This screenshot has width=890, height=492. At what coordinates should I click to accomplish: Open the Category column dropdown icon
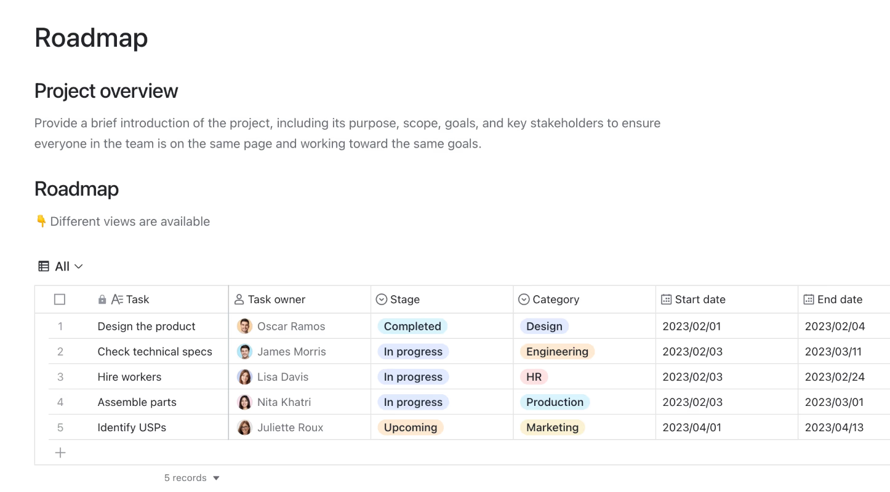click(x=524, y=300)
